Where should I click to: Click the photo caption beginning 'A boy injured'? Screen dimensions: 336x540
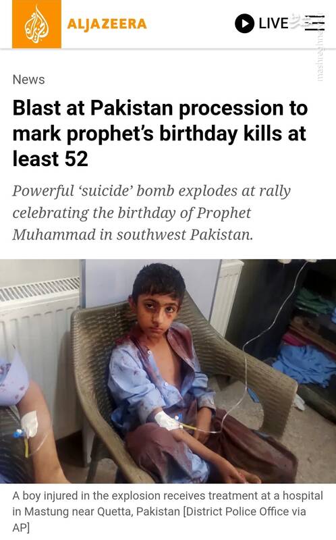point(167,512)
